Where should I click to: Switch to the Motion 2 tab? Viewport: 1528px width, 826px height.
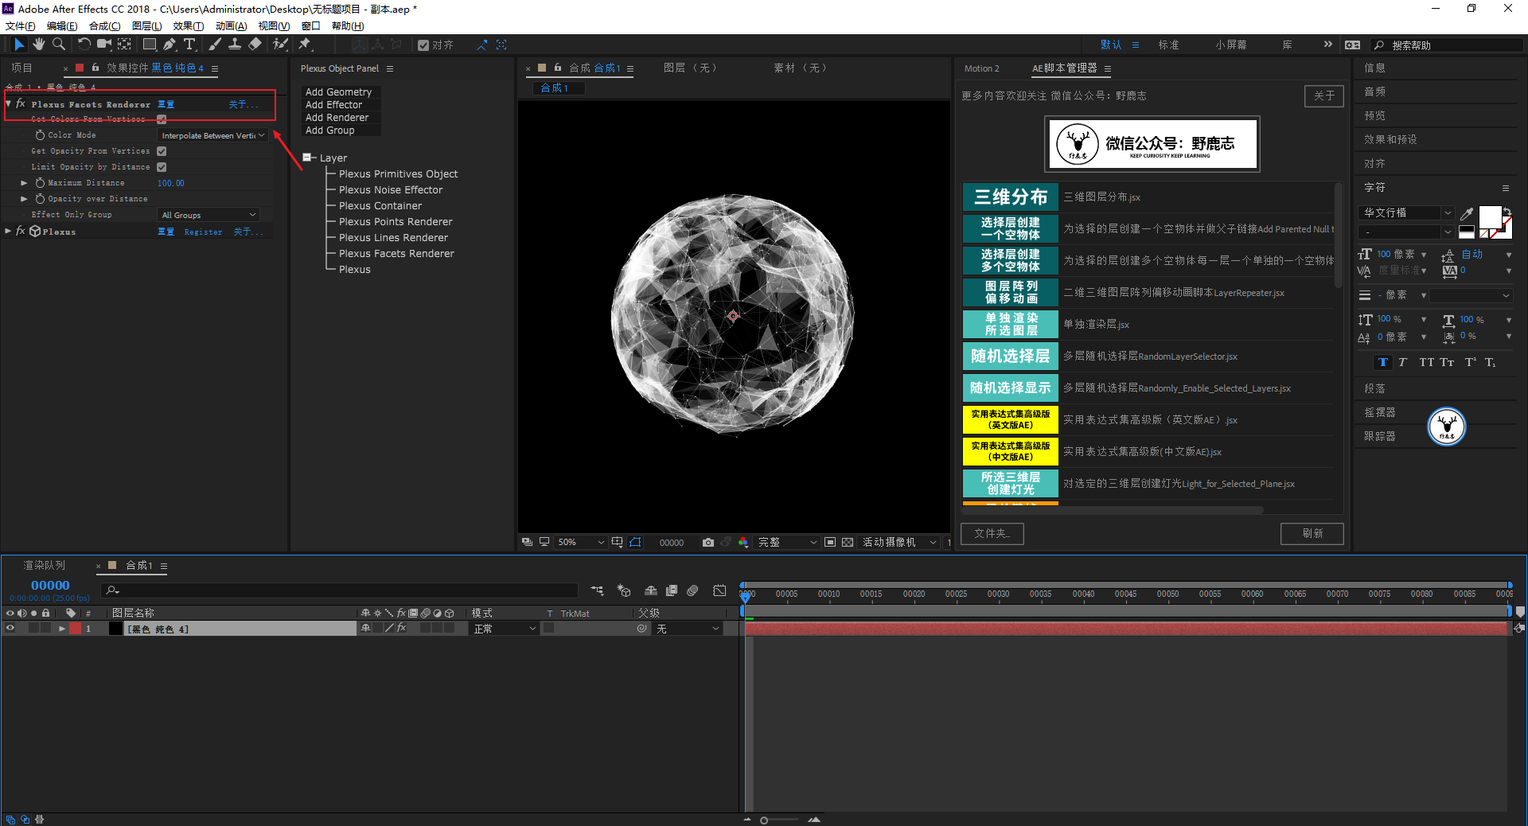(981, 68)
